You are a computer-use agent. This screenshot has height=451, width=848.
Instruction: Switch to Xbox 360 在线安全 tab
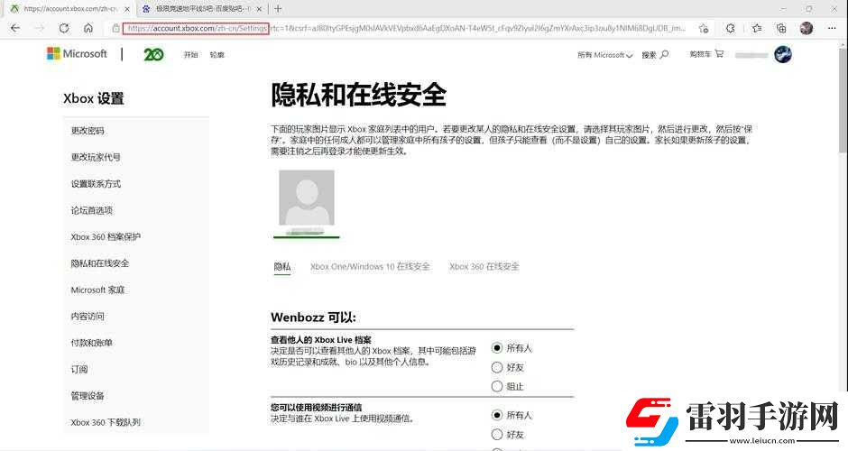pos(484,267)
